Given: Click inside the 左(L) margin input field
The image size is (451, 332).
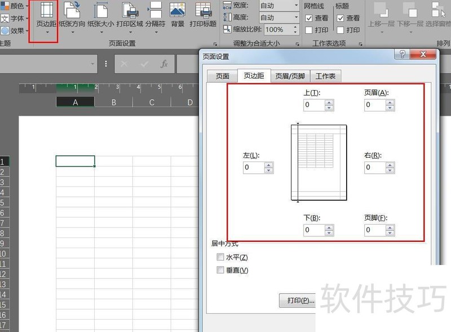Looking at the screenshot, I should click(x=253, y=168).
